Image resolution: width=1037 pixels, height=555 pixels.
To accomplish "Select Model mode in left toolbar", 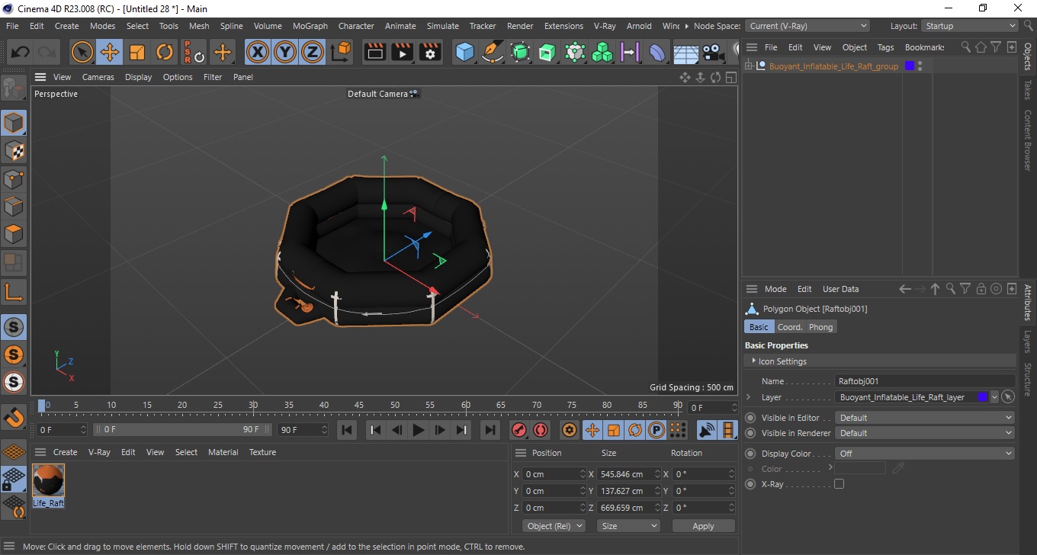I will [13, 123].
